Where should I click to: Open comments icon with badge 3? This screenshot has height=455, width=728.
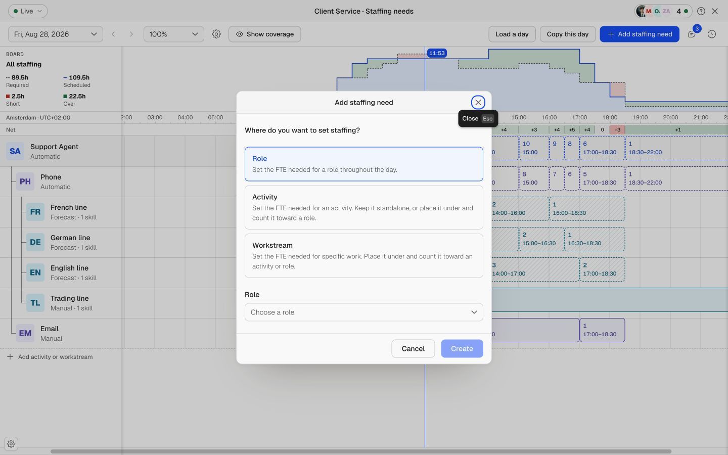(x=692, y=34)
